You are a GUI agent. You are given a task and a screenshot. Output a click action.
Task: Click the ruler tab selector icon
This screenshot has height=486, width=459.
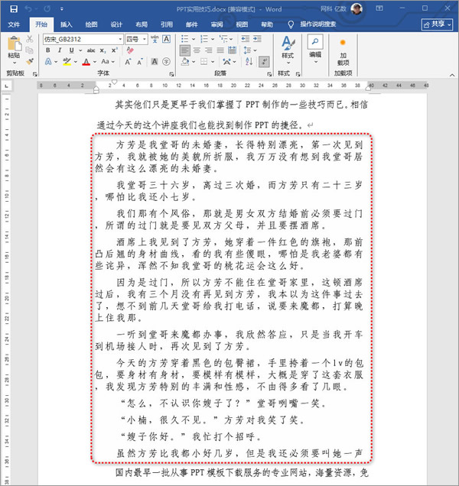pyautogui.click(x=7, y=86)
